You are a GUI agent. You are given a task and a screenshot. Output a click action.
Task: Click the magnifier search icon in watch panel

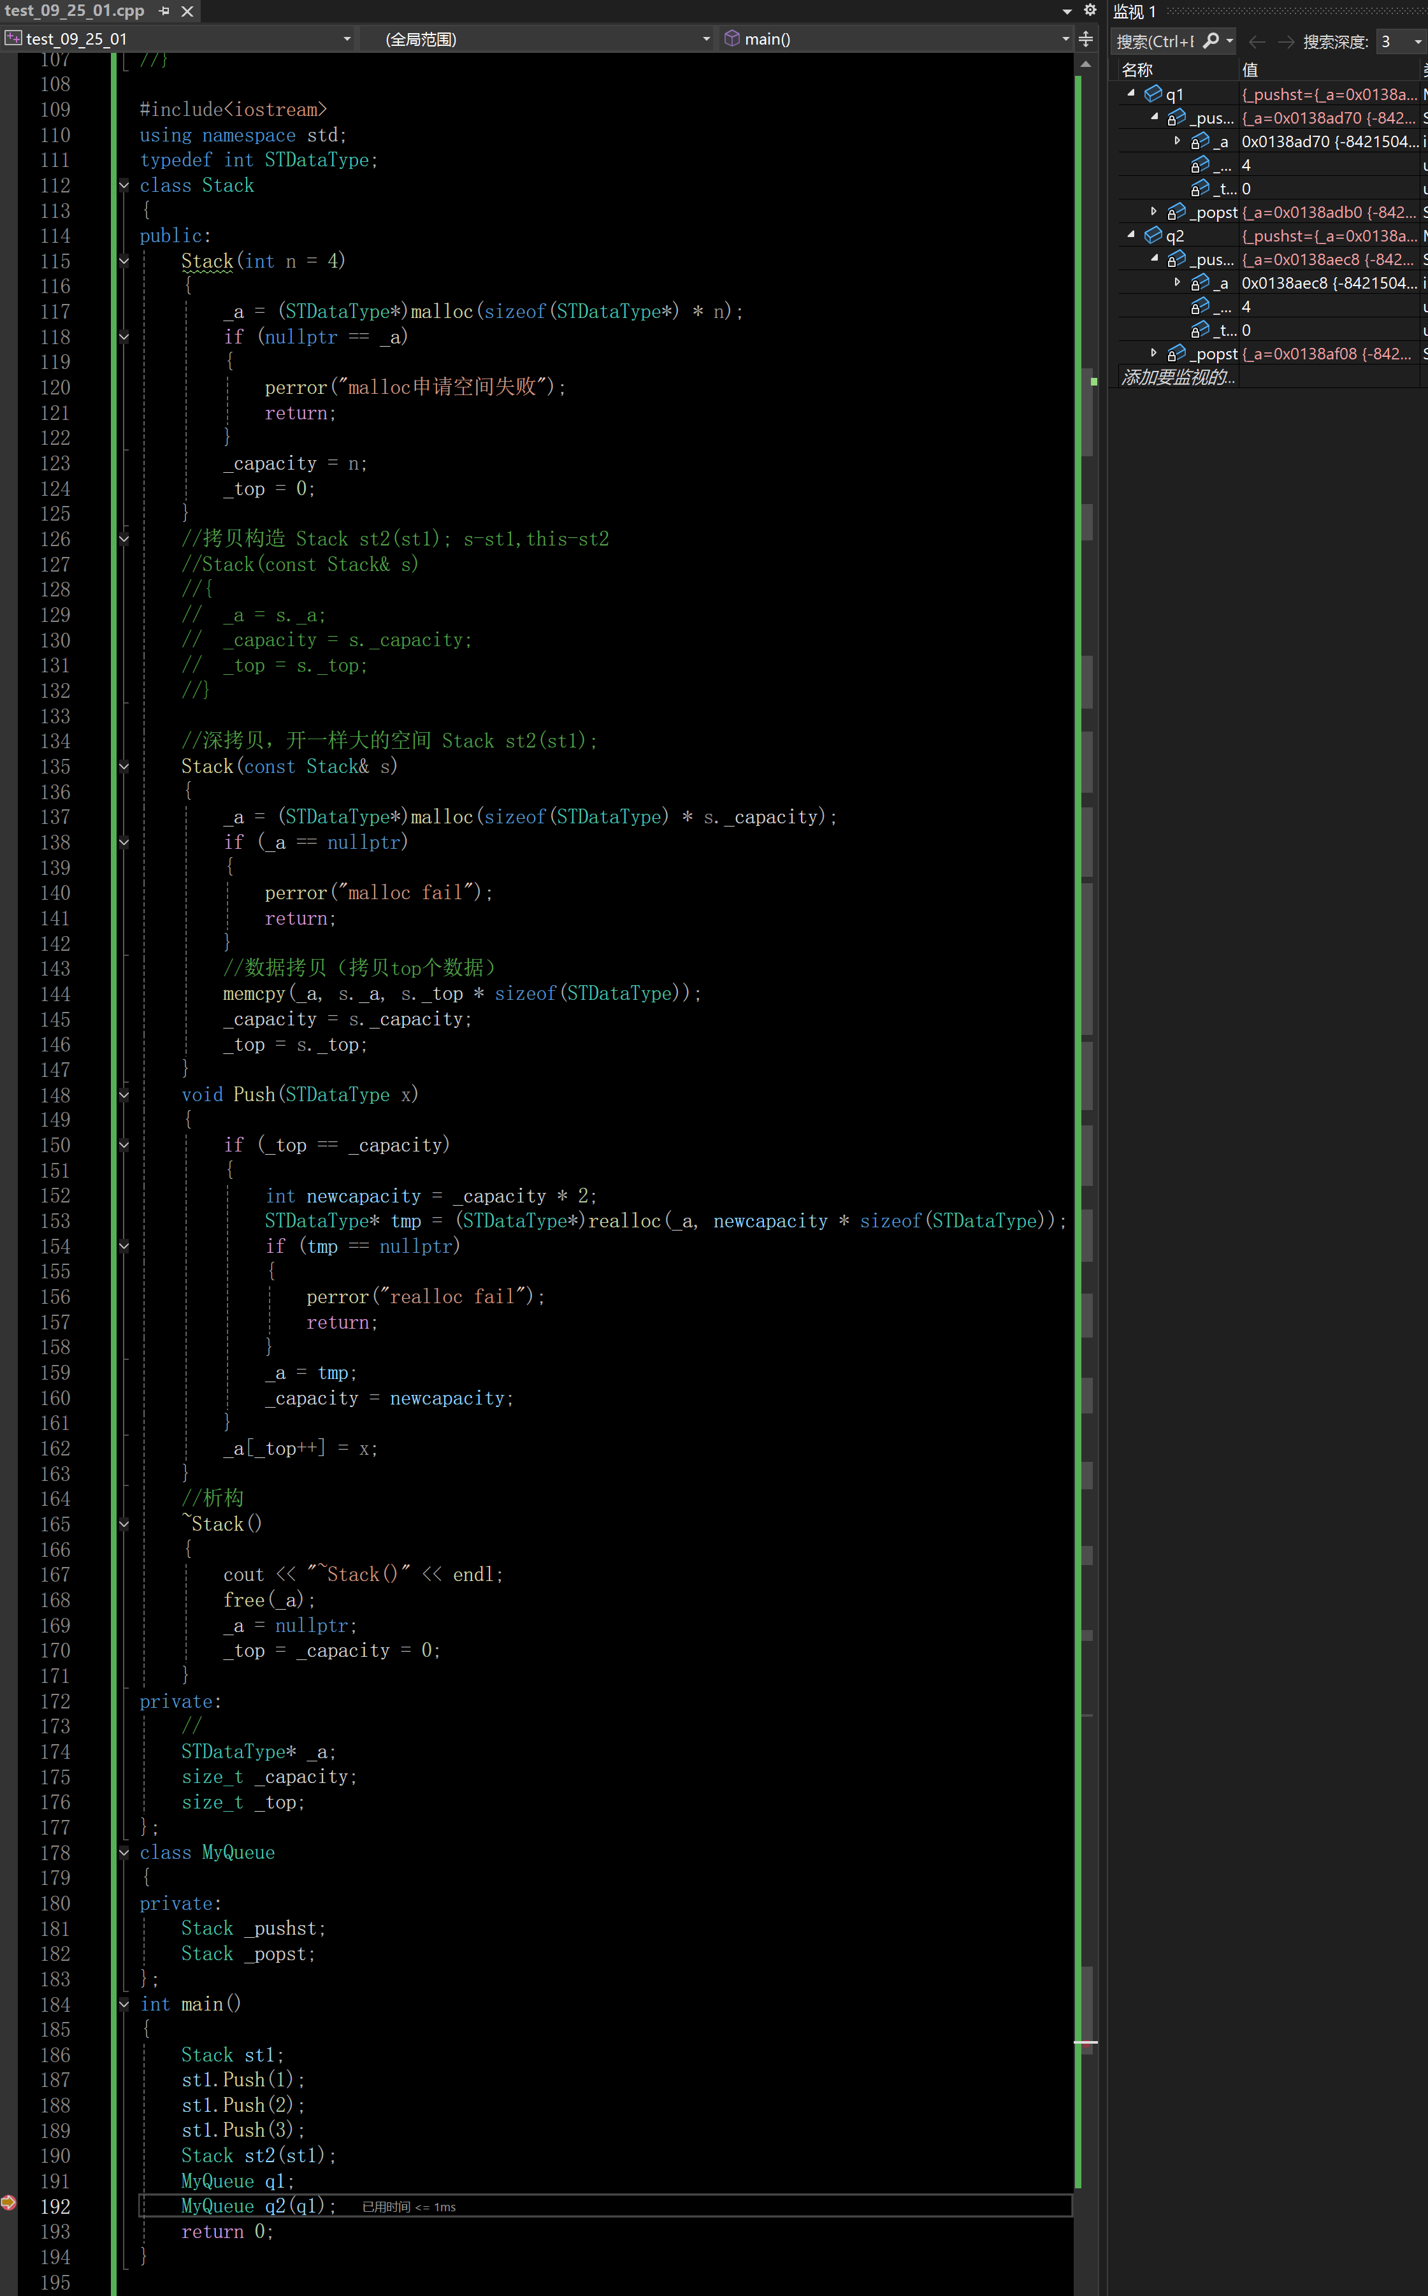click(x=1211, y=41)
